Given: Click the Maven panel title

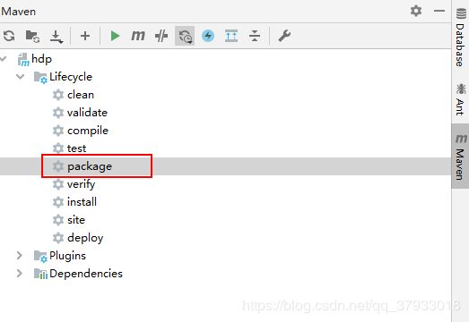Looking at the screenshot, I should (x=19, y=12).
